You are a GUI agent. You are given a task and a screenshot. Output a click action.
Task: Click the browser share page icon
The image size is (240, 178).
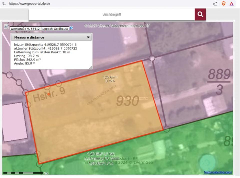click(x=215, y=4)
